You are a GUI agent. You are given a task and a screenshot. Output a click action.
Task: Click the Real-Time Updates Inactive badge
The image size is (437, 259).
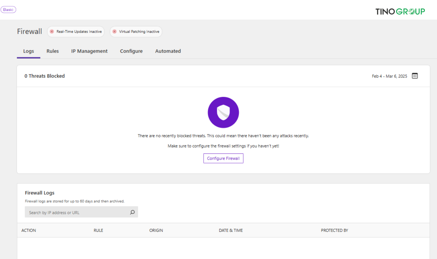pyautogui.click(x=76, y=32)
